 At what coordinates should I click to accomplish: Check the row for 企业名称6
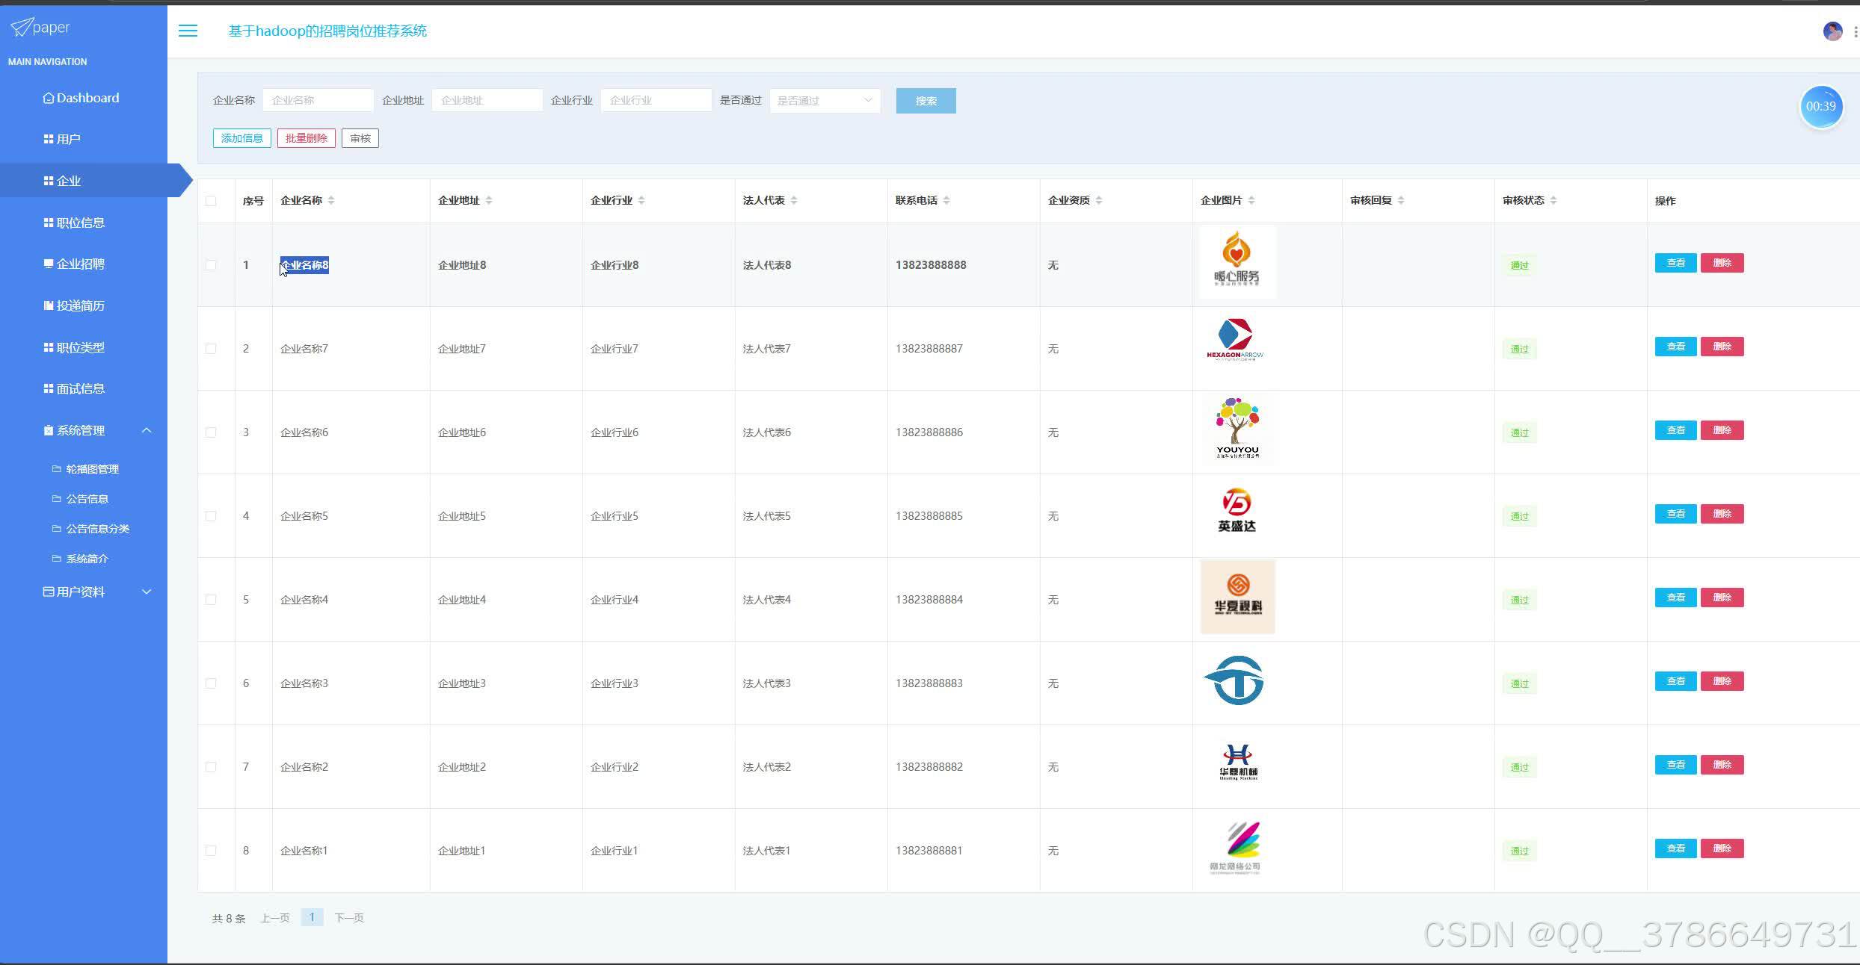[x=211, y=432]
